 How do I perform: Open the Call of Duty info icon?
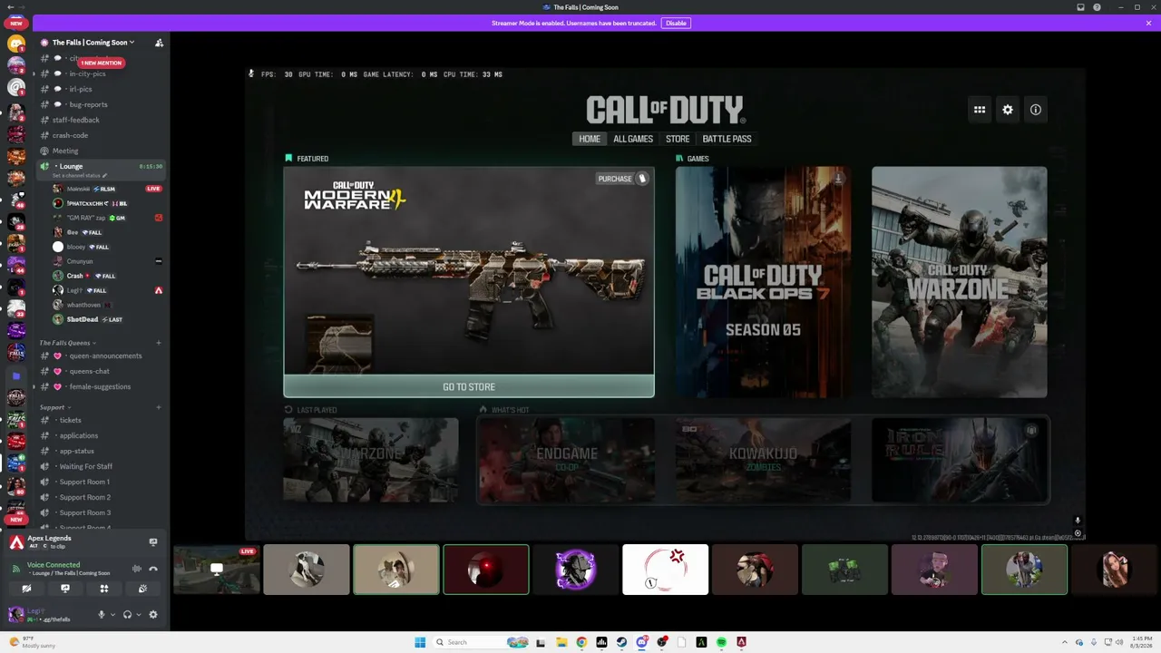tap(1036, 110)
